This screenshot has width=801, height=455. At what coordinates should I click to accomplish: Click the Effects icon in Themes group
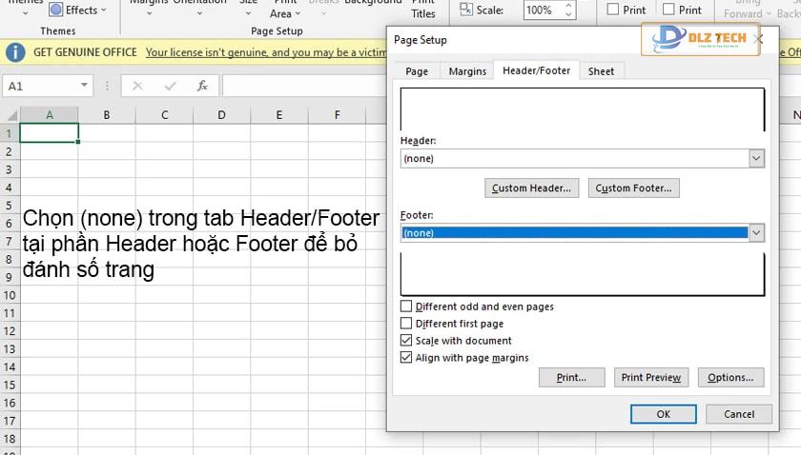pos(55,10)
